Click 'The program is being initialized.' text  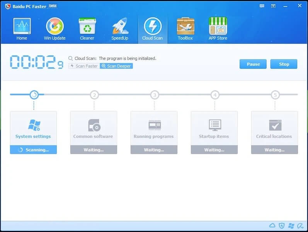click(128, 58)
